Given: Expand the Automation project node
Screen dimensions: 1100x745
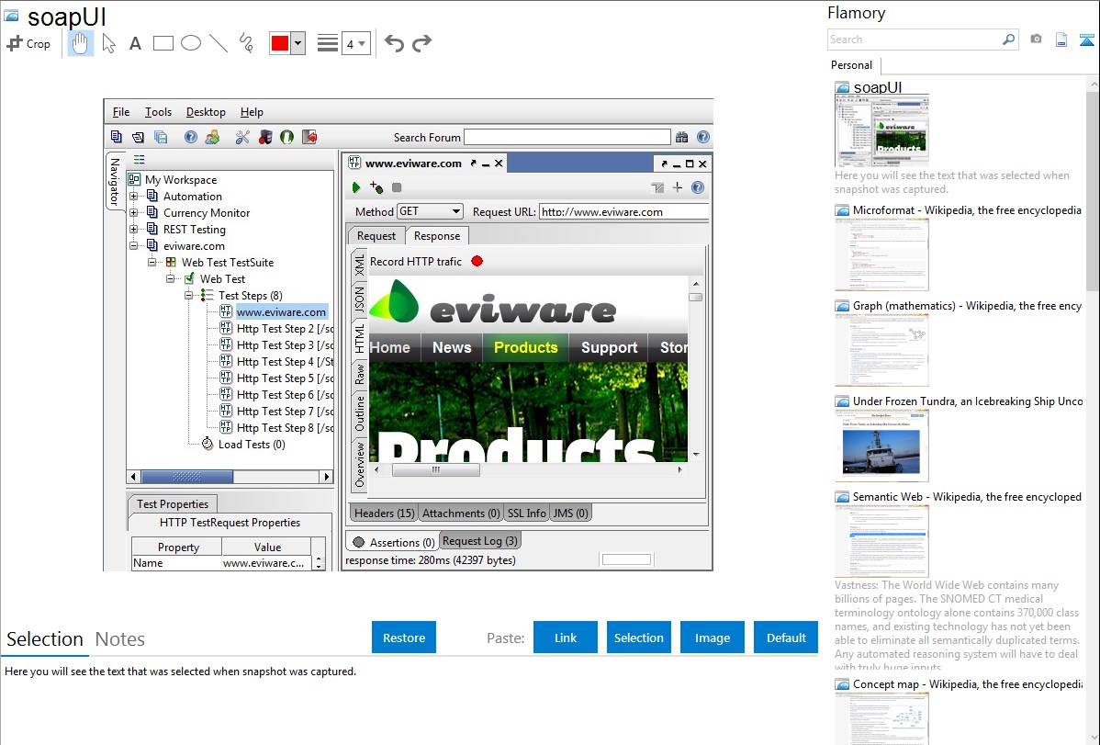Looking at the screenshot, I should pyautogui.click(x=133, y=197).
